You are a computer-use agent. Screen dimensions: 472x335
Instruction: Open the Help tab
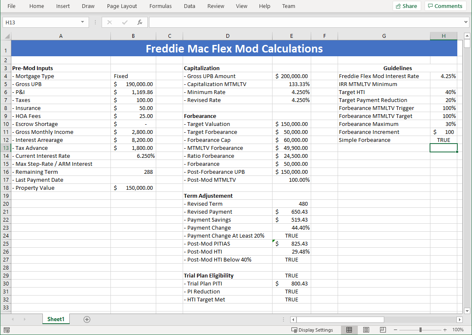[x=265, y=6]
